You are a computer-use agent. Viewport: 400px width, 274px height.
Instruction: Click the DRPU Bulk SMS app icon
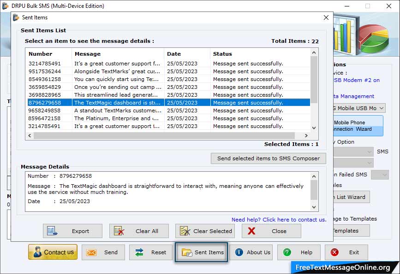[x=5, y=6]
